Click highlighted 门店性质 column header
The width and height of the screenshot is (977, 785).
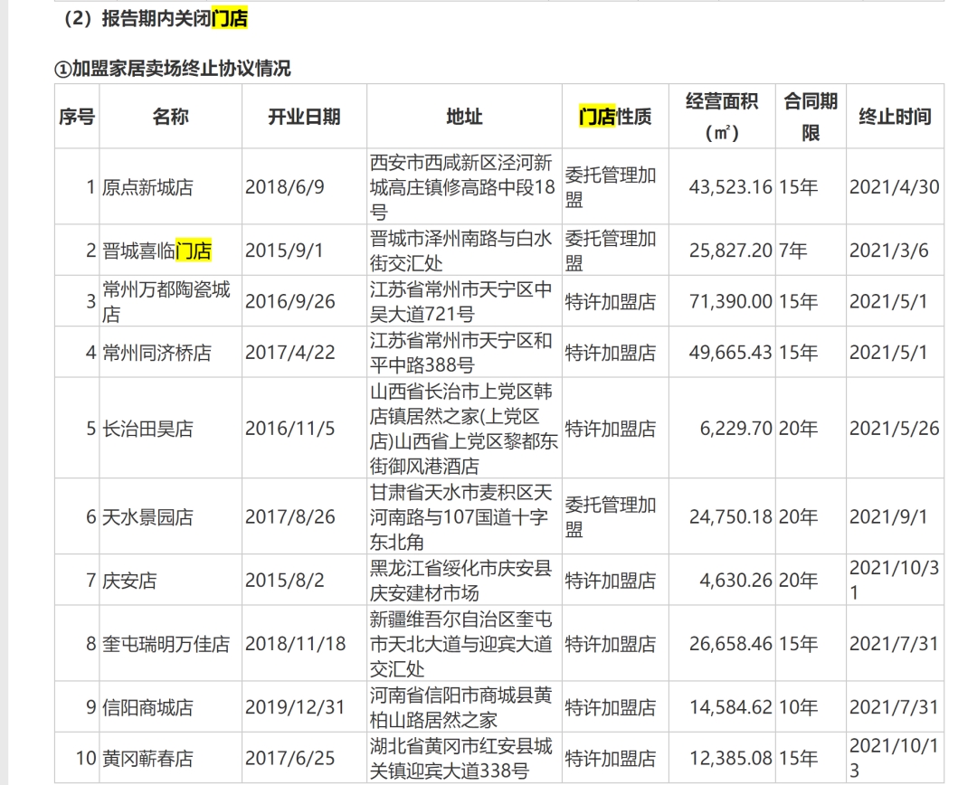point(615,117)
